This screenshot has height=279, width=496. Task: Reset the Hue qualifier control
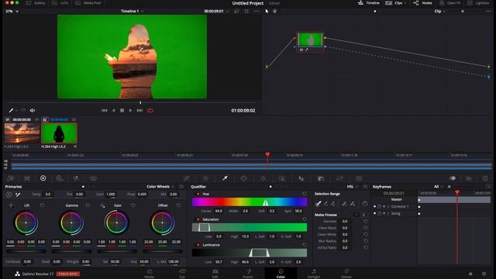[305, 194]
